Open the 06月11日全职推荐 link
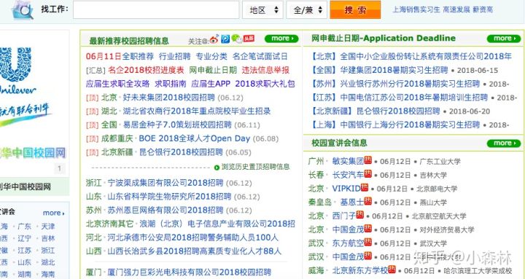This screenshot has width=525, height=279. click(120, 56)
